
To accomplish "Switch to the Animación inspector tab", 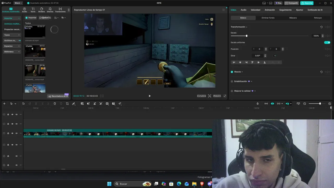I will coord(270,10).
